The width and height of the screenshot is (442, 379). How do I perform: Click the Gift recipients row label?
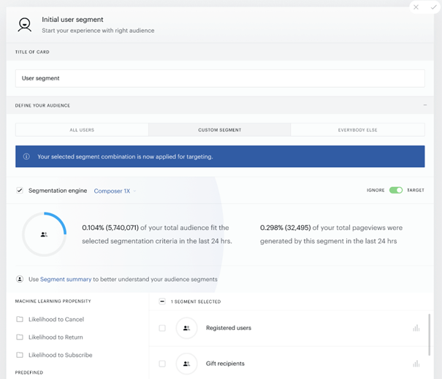click(x=225, y=364)
